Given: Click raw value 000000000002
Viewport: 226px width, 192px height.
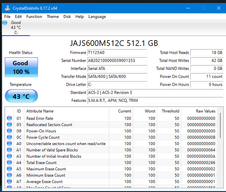Looking at the screenshot, I should click(201, 169).
